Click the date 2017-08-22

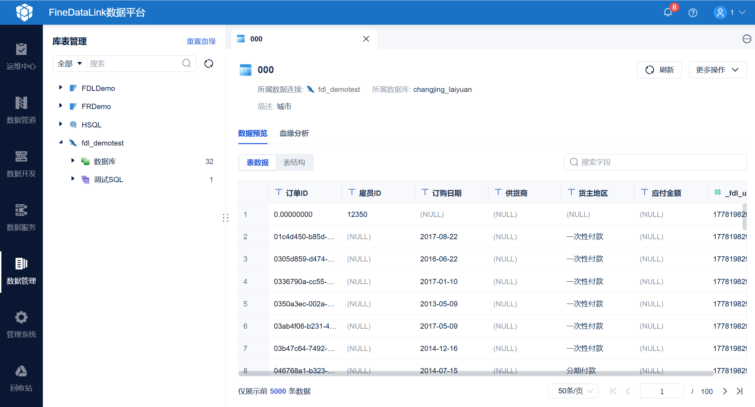pyautogui.click(x=439, y=237)
